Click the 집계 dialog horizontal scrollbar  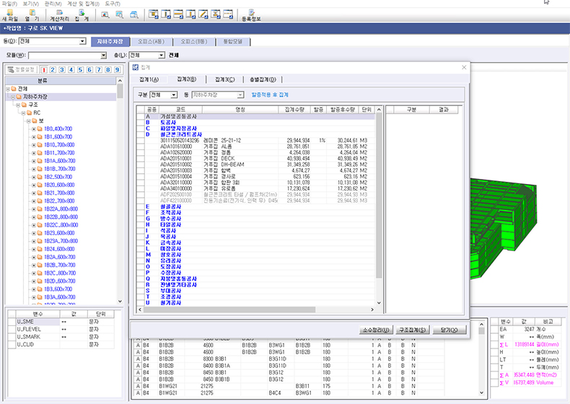pos(255,309)
